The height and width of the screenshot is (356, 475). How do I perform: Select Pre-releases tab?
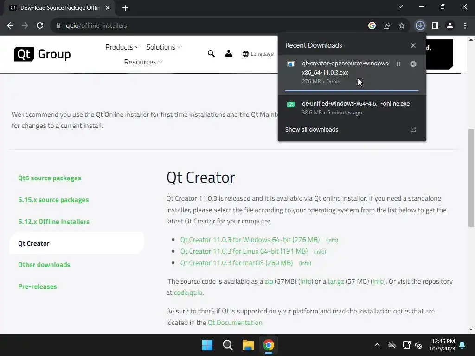pyautogui.click(x=38, y=286)
